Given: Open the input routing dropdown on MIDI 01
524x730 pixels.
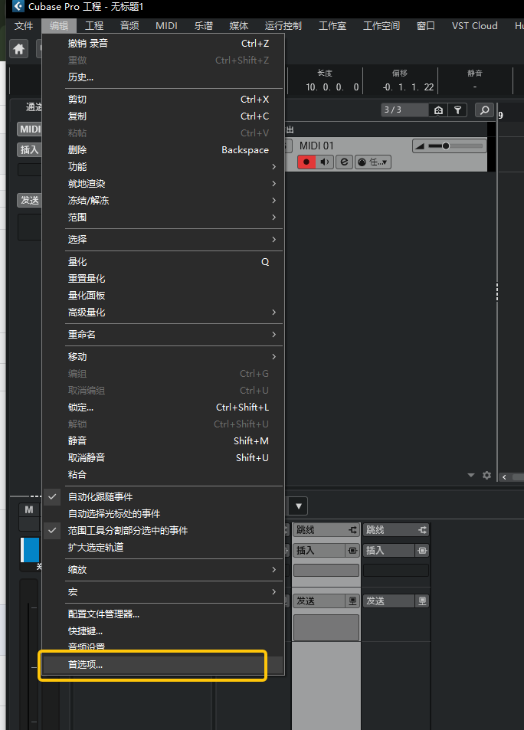Looking at the screenshot, I should tap(373, 162).
